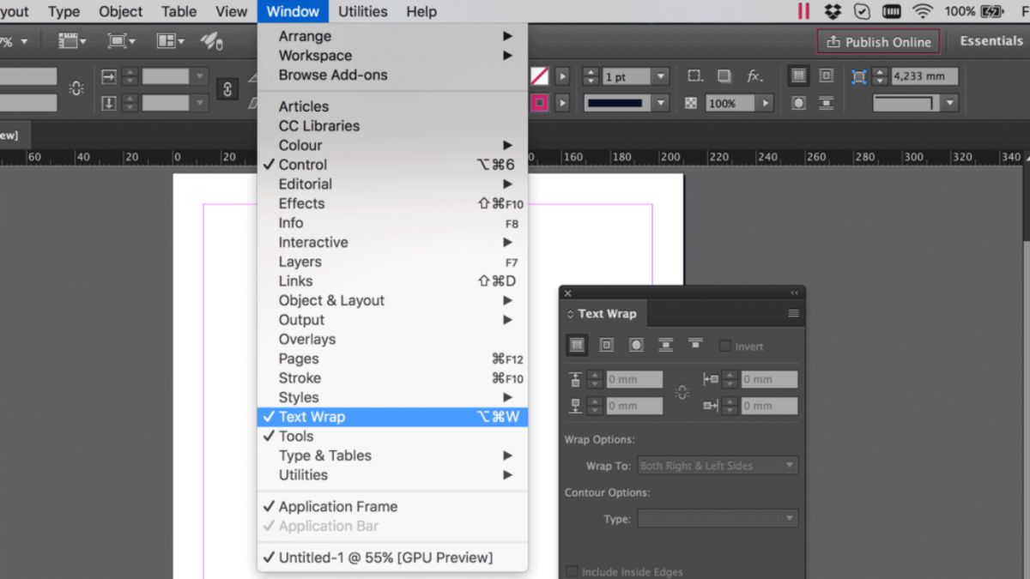This screenshot has width=1030, height=579.
Task: Select the Untitled-1 @ 55% [GPU Preview] document
Action: [392, 558]
